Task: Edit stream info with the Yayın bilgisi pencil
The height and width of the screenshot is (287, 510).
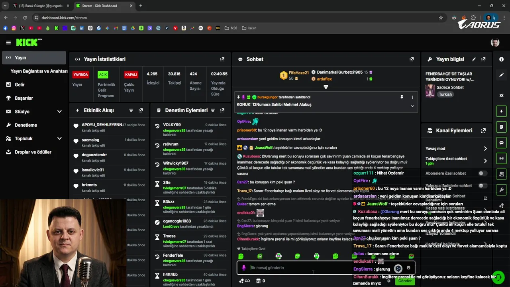Action: click(474, 59)
